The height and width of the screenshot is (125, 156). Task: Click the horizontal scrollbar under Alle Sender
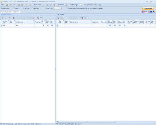tap(106, 122)
